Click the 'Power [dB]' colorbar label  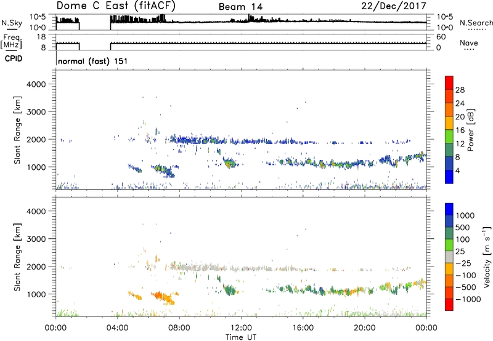coord(470,130)
